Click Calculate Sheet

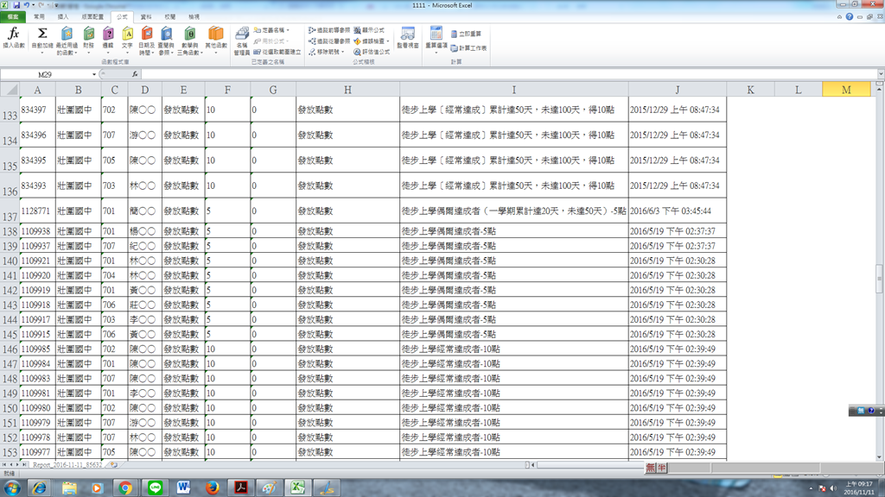(468, 48)
